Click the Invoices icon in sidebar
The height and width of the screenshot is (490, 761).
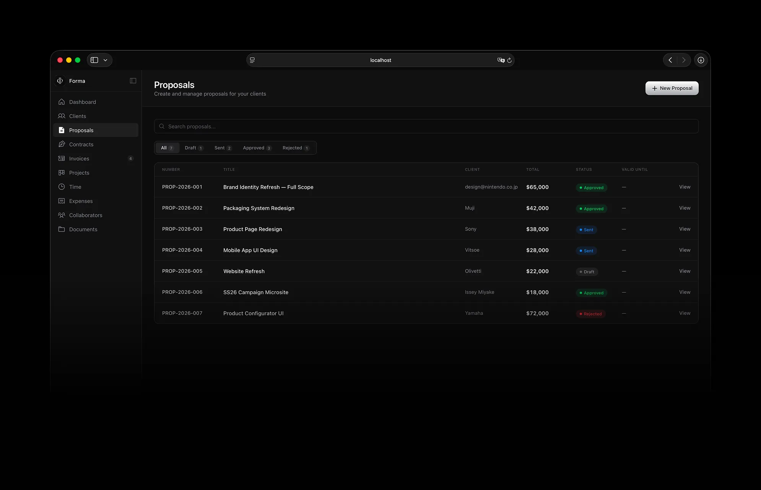pos(62,158)
